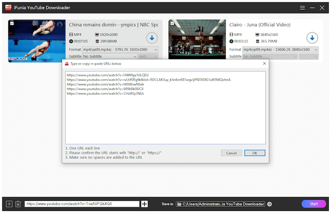The width and height of the screenshot is (331, 214).
Task: Click the trash delete icon
Action: coord(17,204)
